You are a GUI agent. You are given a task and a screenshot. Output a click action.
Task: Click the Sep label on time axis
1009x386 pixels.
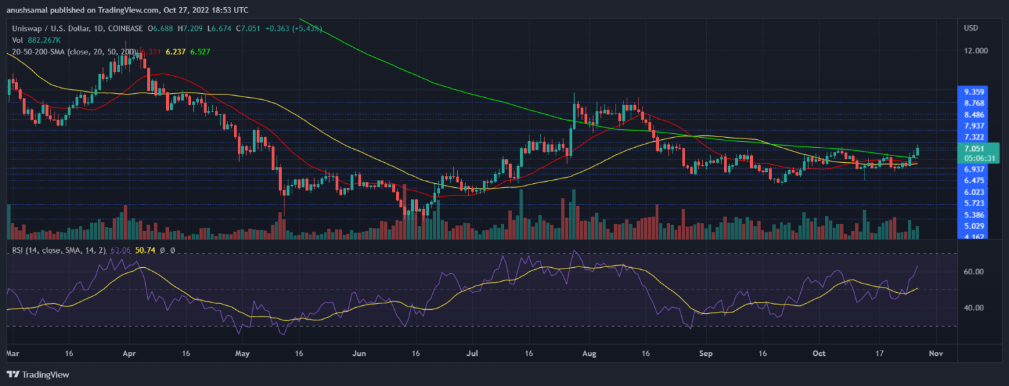pyautogui.click(x=705, y=353)
